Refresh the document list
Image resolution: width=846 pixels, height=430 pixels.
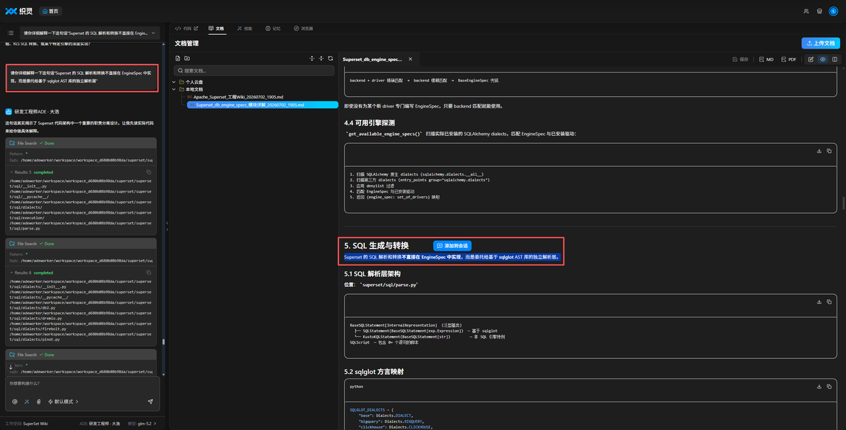330,58
